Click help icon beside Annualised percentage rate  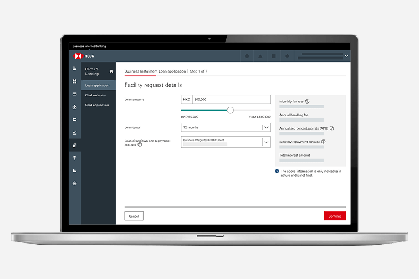click(331, 128)
